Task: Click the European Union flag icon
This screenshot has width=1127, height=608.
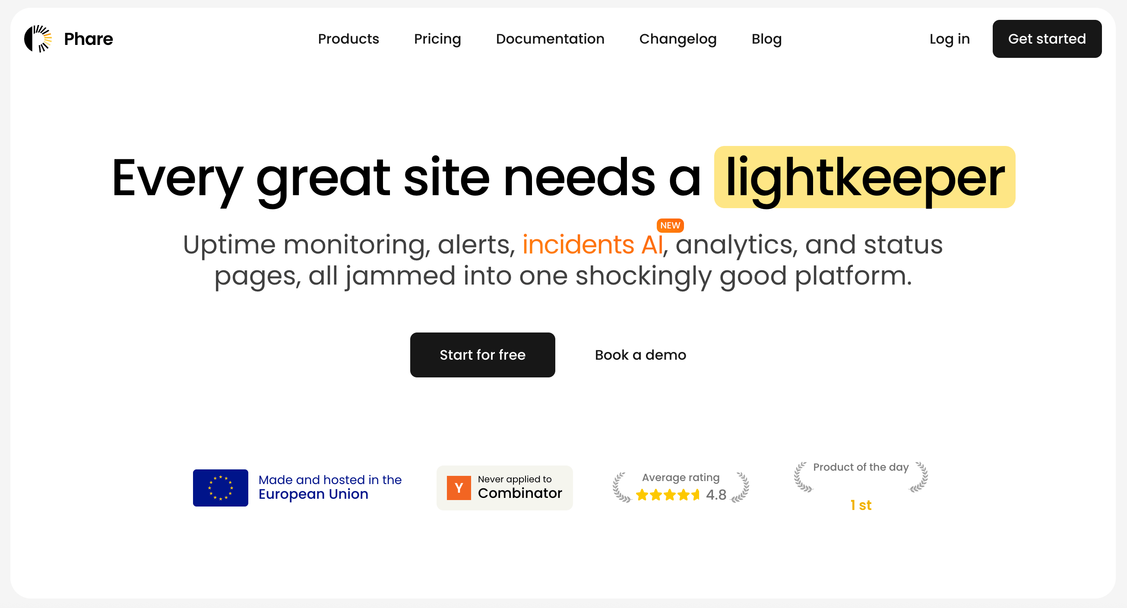Action: [x=220, y=488]
